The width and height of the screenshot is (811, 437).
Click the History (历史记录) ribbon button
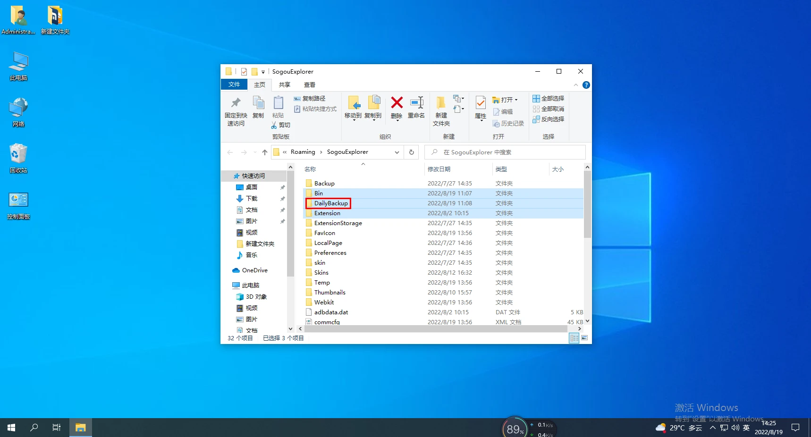pos(508,124)
